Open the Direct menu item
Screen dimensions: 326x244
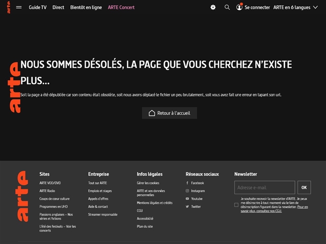pyautogui.click(x=58, y=8)
